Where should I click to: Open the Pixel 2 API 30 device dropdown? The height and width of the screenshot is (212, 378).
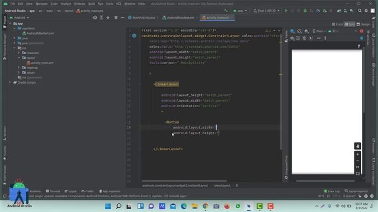tap(266, 11)
